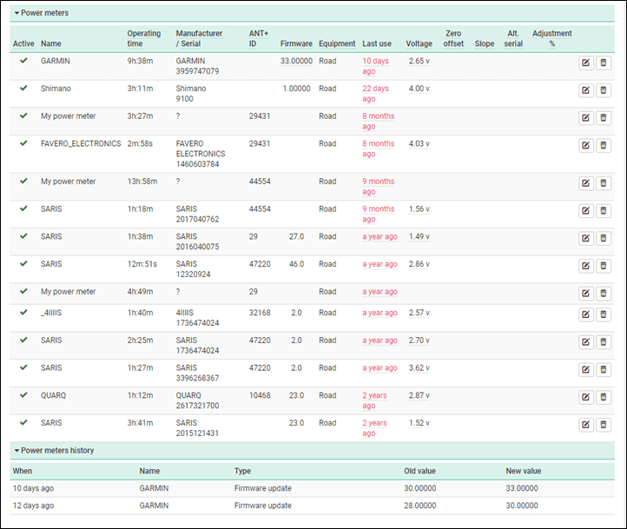Image resolution: width=627 pixels, height=529 pixels.
Task: Delete SARIS meter with serial 3396268367
Action: click(604, 370)
